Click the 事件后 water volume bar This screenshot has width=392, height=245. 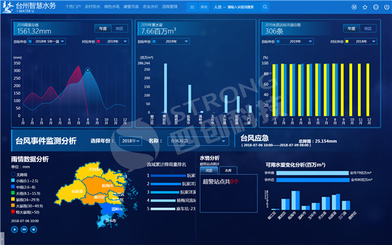[313, 180]
